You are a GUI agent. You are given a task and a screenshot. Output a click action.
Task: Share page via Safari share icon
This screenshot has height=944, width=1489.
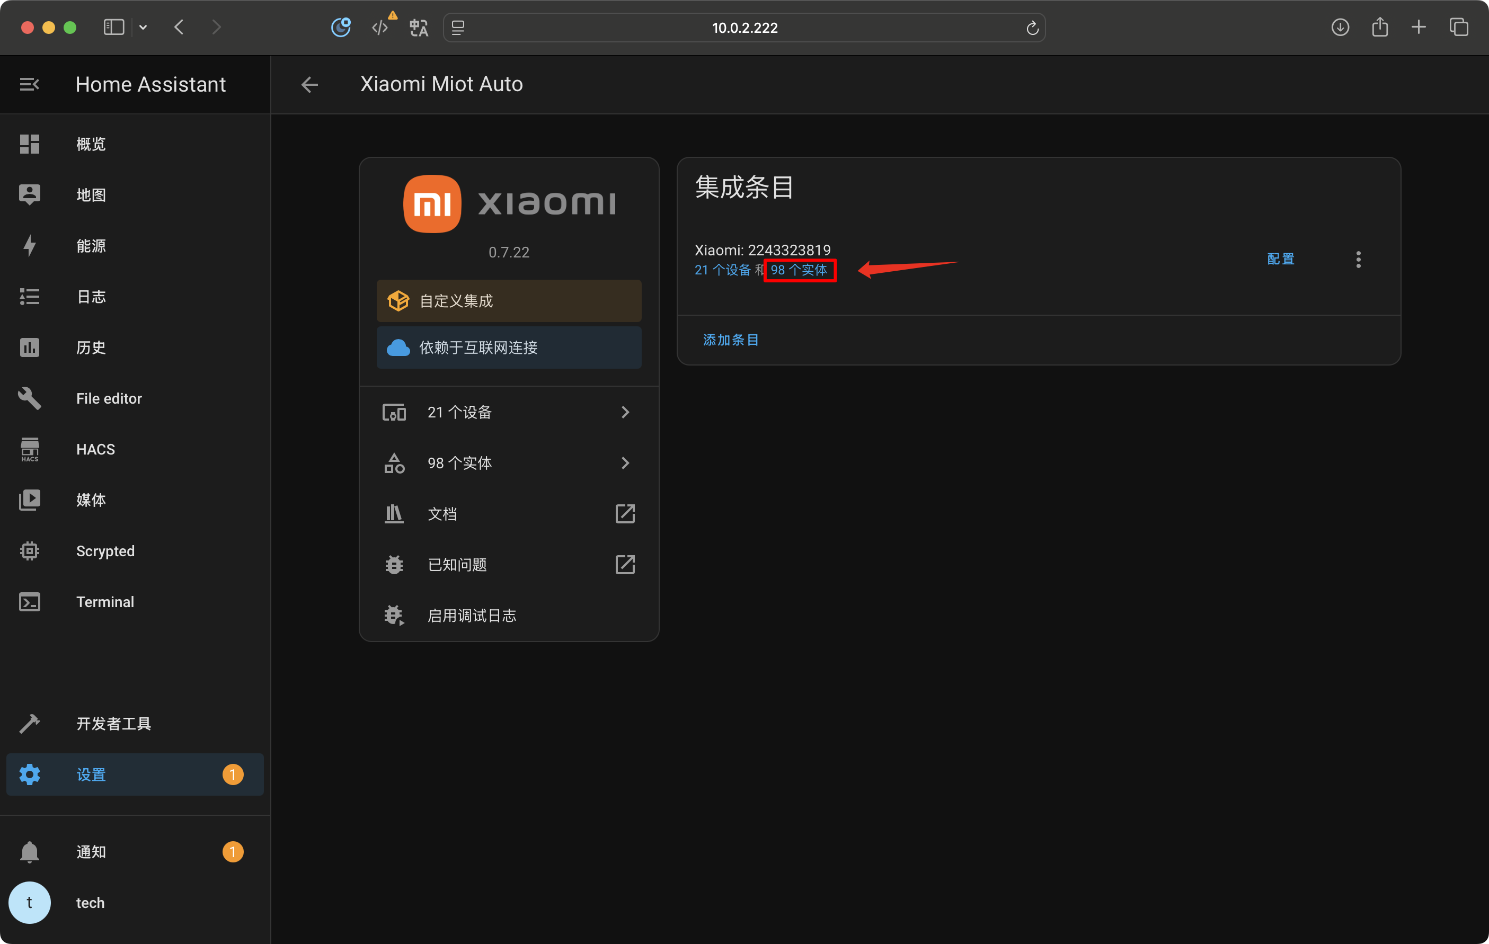coord(1379,26)
